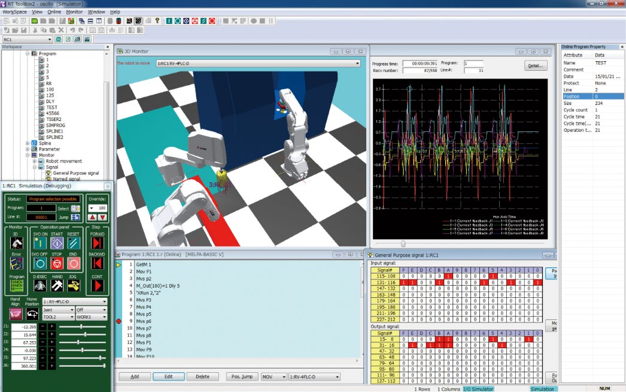Toggle breakpoint on program line 9

coord(118,321)
